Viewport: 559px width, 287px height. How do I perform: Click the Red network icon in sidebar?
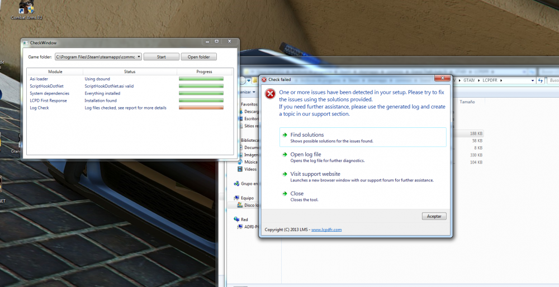pyautogui.click(x=236, y=219)
